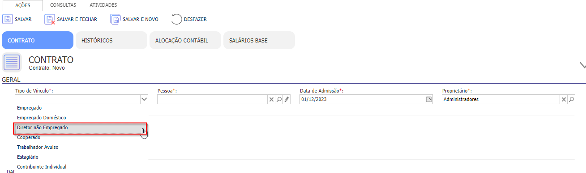This screenshot has width=586, height=173.
Task: Clear the Pessoa field with X icon
Action: (271, 99)
